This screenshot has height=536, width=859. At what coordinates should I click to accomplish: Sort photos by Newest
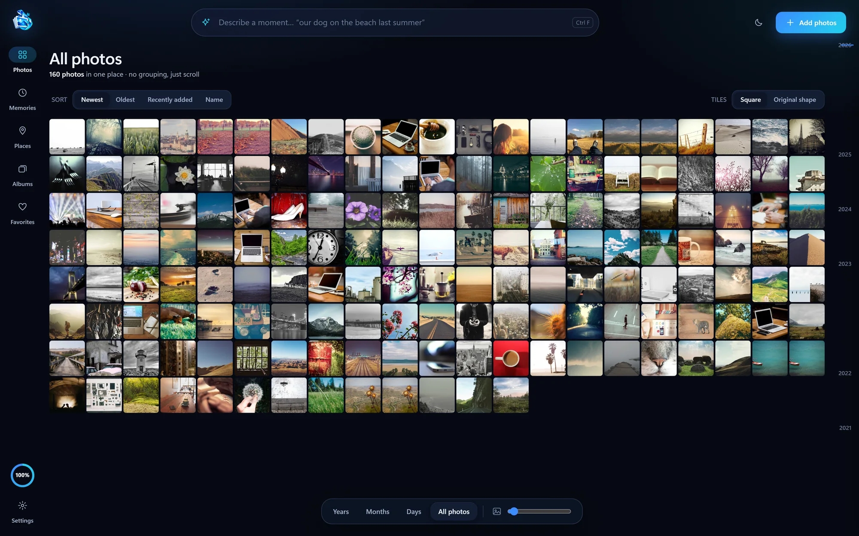92,99
